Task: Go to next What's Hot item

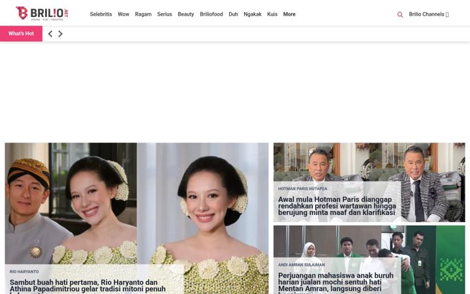Action: pyautogui.click(x=60, y=34)
